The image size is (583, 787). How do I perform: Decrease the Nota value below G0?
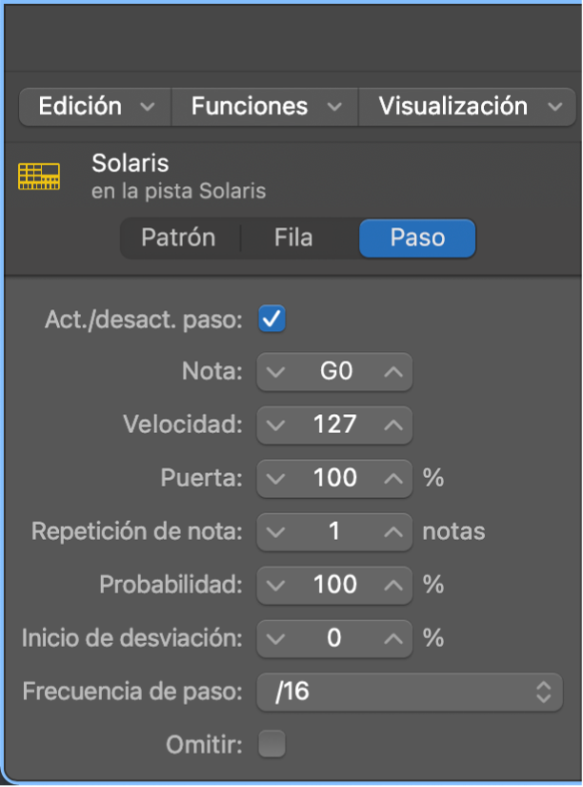(275, 372)
